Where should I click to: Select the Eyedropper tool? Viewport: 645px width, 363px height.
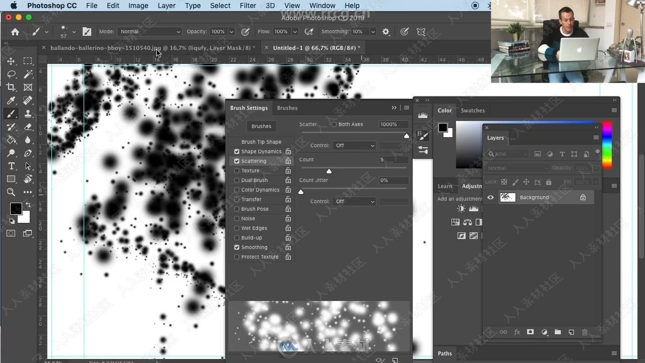(x=11, y=100)
